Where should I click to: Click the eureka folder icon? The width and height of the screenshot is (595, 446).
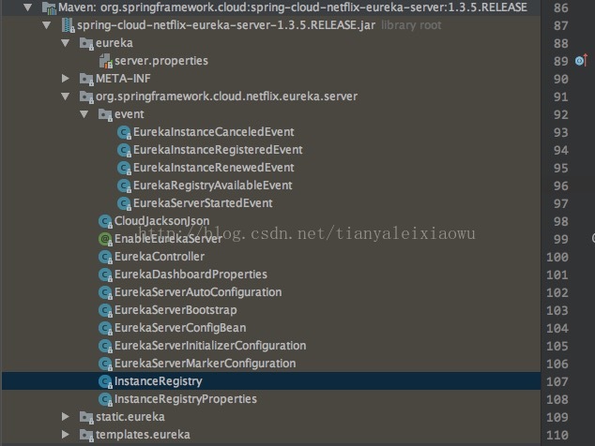tap(86, 44)
